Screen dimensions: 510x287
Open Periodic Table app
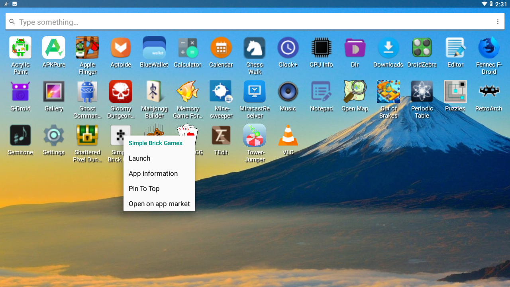(422, 92)
